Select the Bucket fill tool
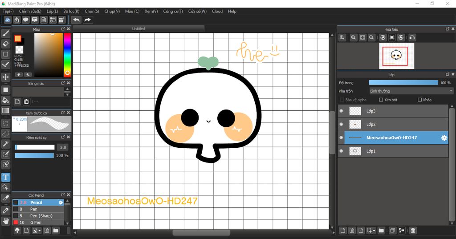 click(x=5, y=100)
